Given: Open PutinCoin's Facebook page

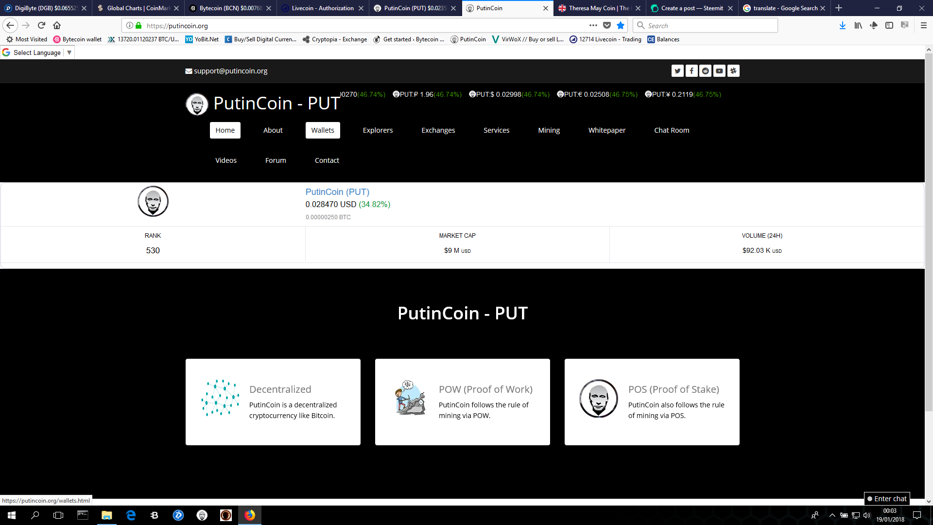Looking at the screenshot, I should tap(691, 70).
